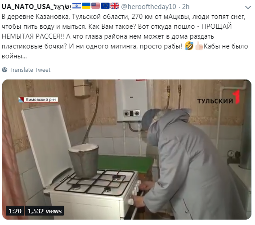Click the laughing emoji in tweet text
The image size is (255, 225).
(189, 46)
